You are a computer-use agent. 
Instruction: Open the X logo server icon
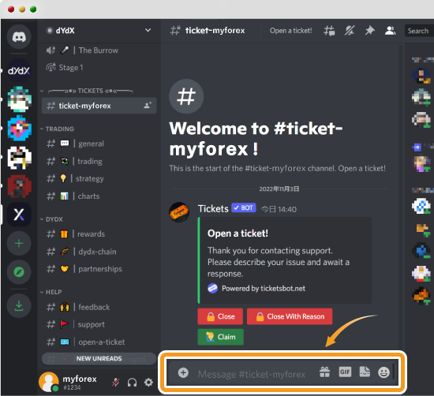coord(19,215)
